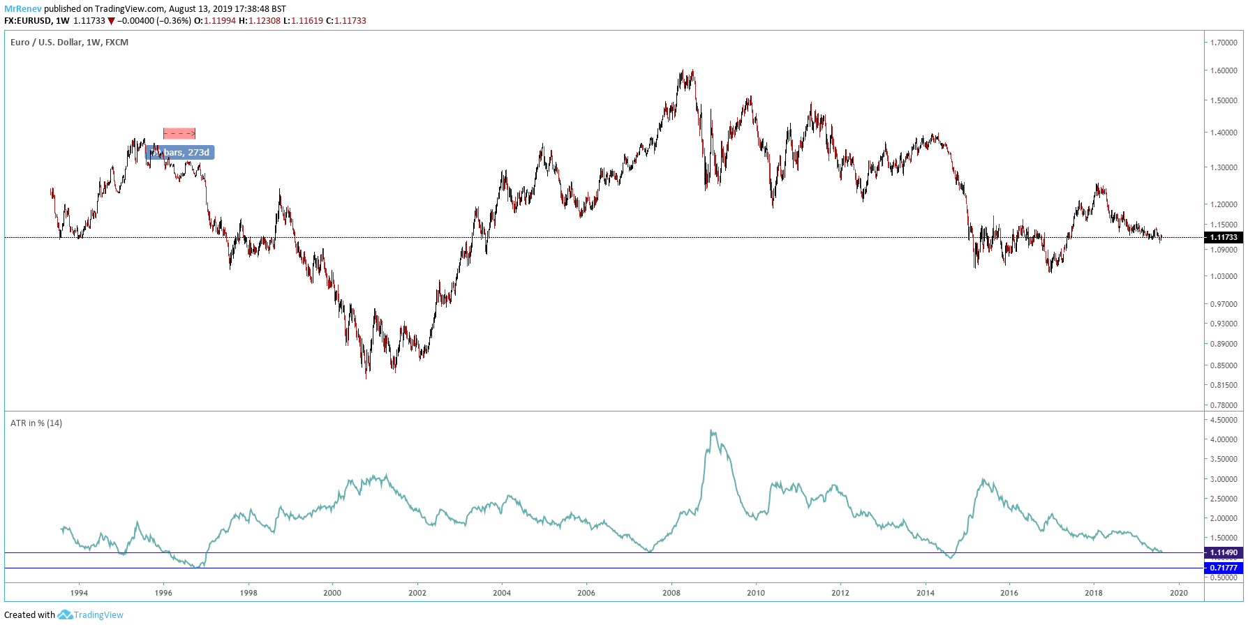The width and height of the screenshot is (1248, 627).
Task: Click the TradingView cloud logo icon
Action: tap(65, 614)
